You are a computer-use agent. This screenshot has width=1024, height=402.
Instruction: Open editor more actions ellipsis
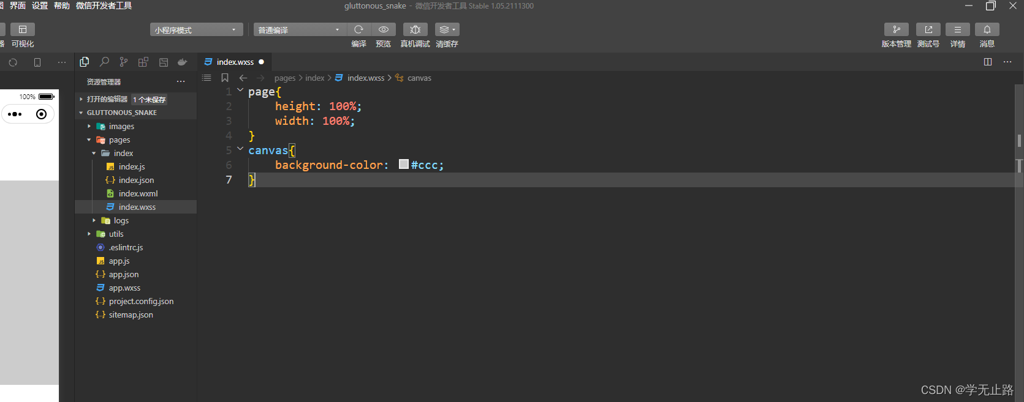[x=1007, y=62]
